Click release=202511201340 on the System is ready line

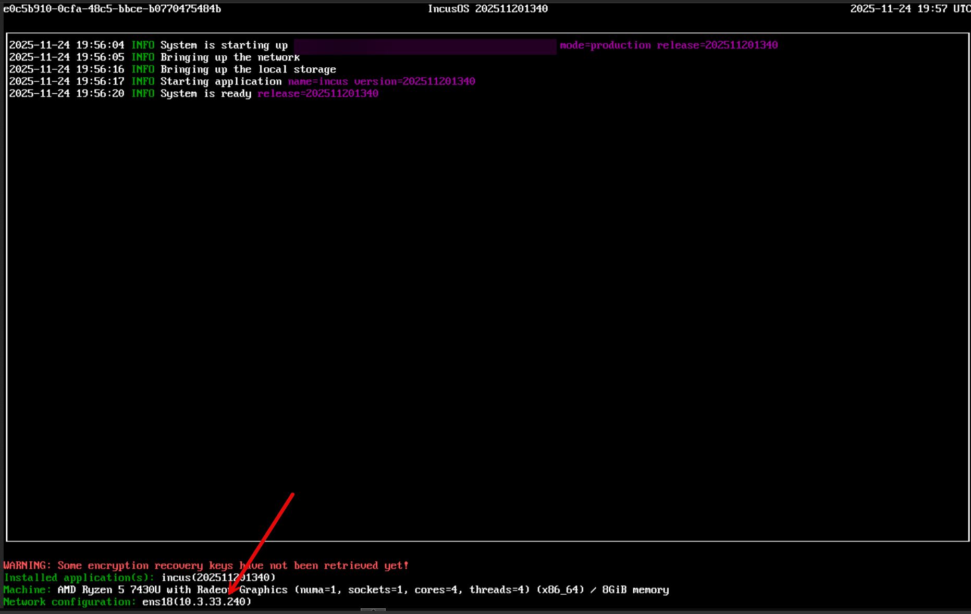pos(318,94)
